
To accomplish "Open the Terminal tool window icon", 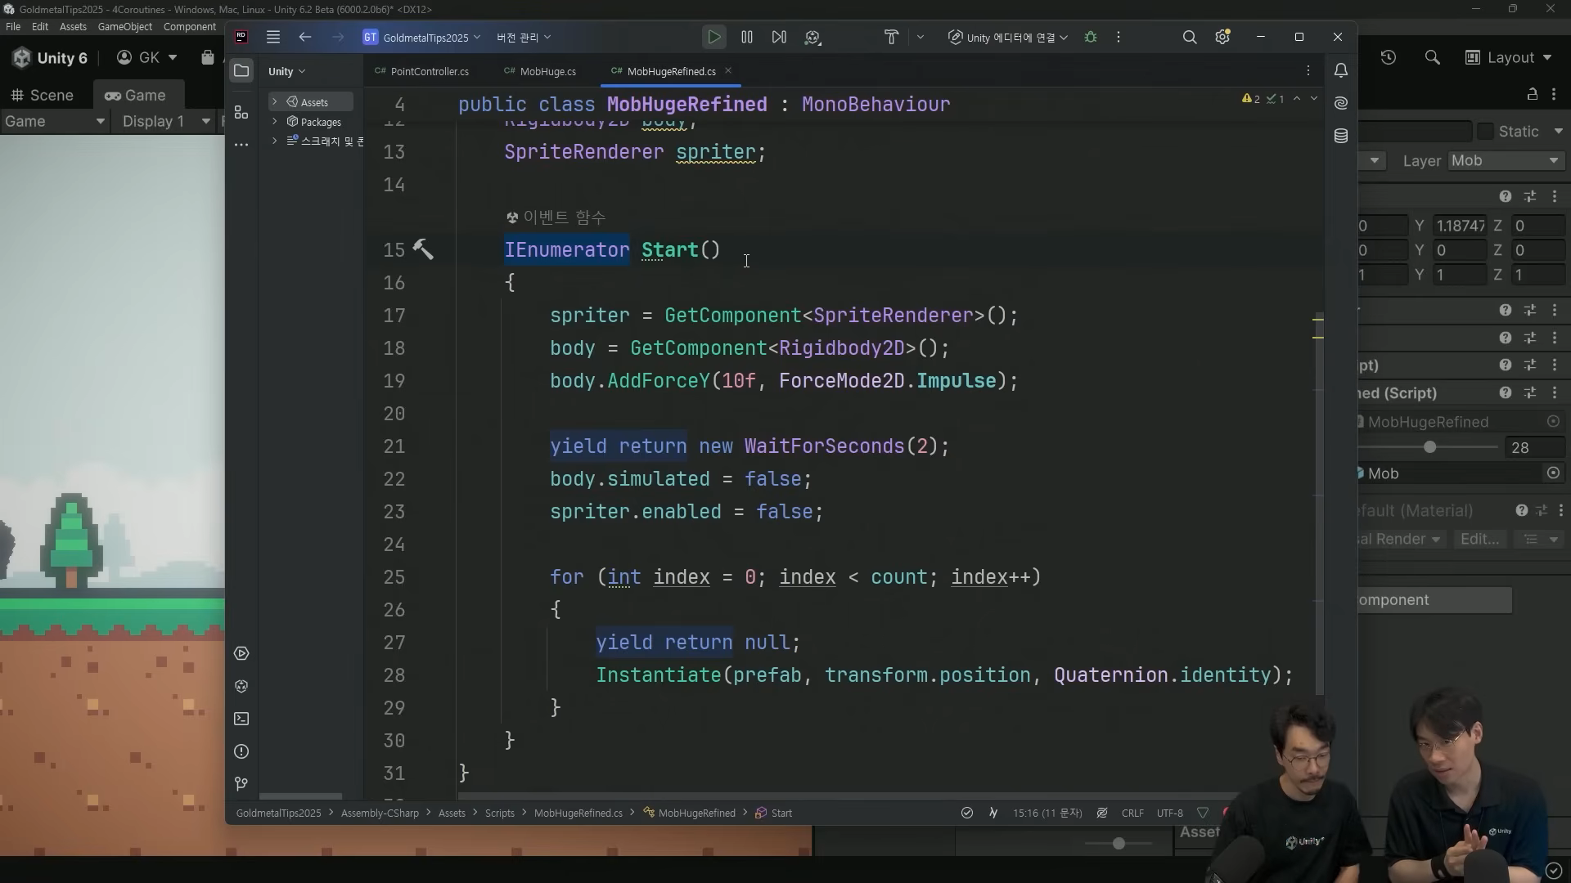I will [241, 719].
